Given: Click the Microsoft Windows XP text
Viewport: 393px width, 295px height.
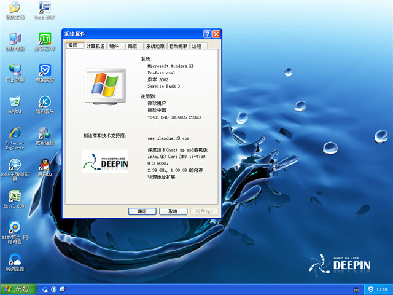Looking at the screenshot, I should pos(171,66).
